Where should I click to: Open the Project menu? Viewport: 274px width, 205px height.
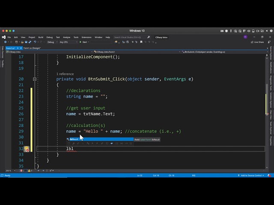[x=32, y=37]
